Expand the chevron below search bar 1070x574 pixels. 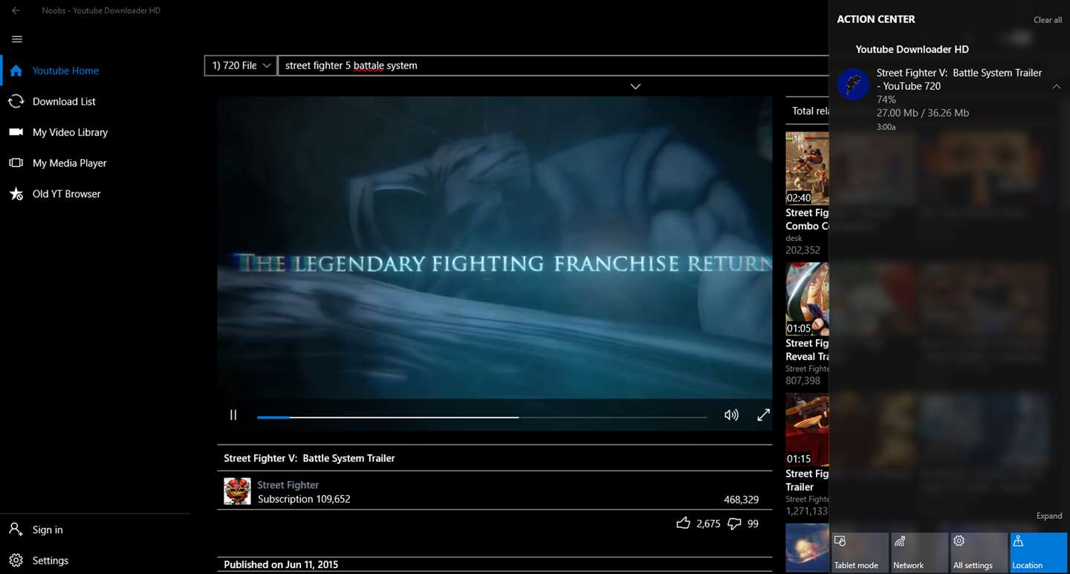pyautogui.click(x=635, y=86)
